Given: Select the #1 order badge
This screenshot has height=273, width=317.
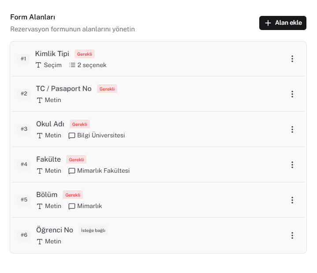Looking at the screenshot, I should coord(23,59).
